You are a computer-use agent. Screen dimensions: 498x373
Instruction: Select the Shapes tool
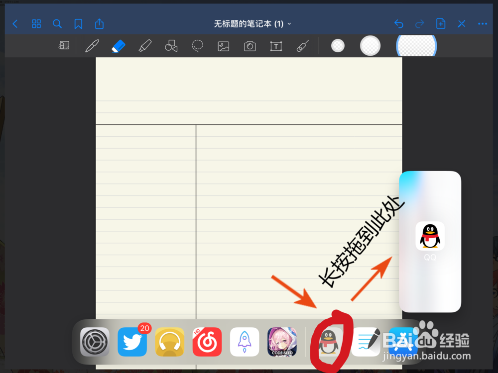(171, 46)
